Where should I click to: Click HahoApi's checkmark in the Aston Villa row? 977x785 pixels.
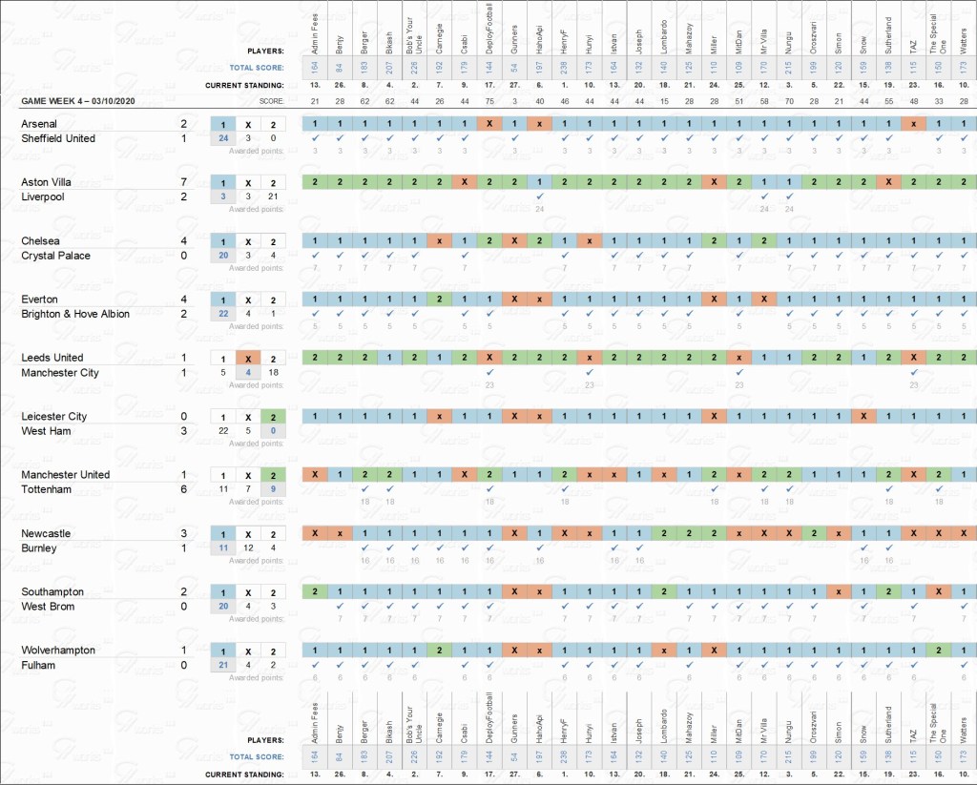click(539, 196)
